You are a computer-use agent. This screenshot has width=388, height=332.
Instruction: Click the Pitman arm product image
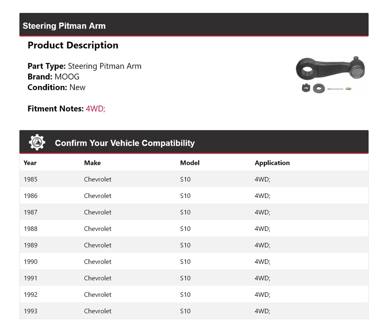coord(330,74)
